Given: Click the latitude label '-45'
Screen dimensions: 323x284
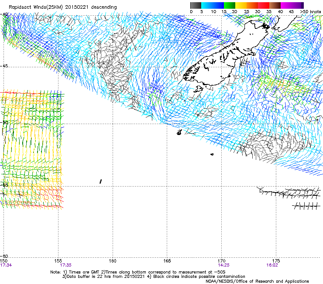Looking at the screenshot, I should pyautogui.click(x=4, y=66).
